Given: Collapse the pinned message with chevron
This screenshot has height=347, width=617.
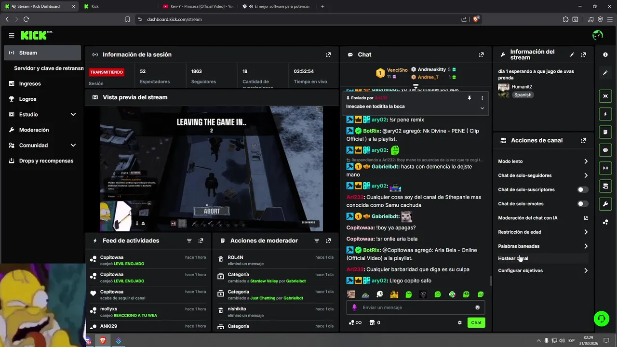Looking at the screenshot, I should coord(482,108).
